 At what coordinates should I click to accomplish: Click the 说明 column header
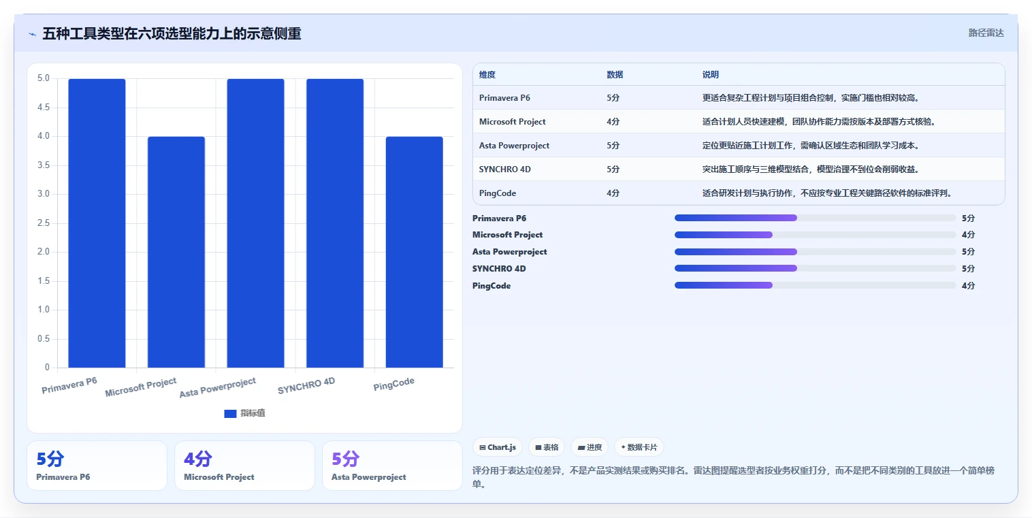pos(711,75)
